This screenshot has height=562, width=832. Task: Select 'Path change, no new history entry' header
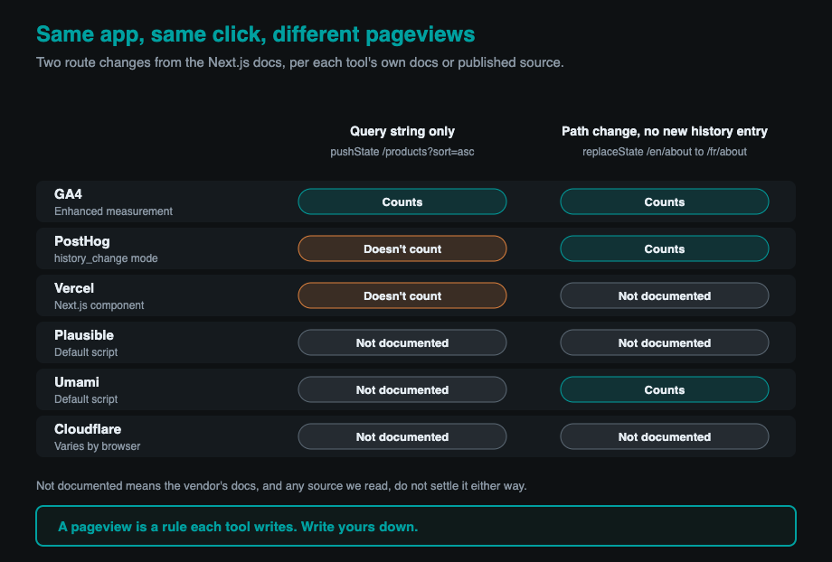(x=665, y=131)
